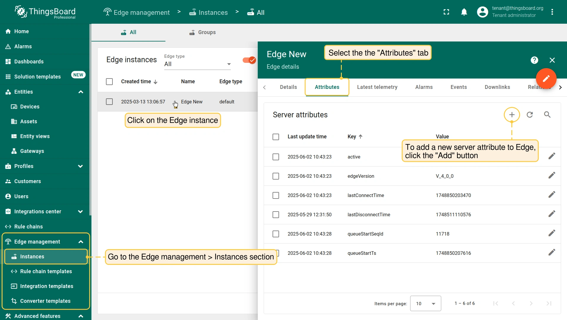The image size is (567, 320).
Task: Switch to the Latest telemetry tab
Action: coord(377,87)
